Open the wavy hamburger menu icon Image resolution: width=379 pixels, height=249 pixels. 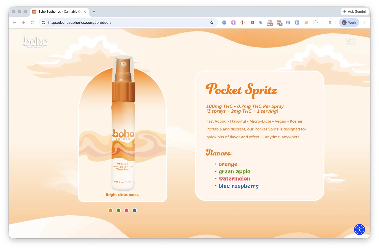(x=350, y=41)
